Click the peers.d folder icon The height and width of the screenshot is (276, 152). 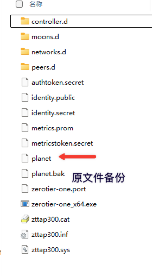point(25,67)
